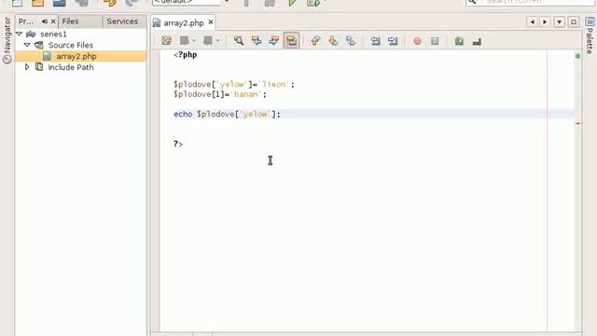Expand the Include Path node
Viewport: 597px width, 336px height.
coord(27,67)
